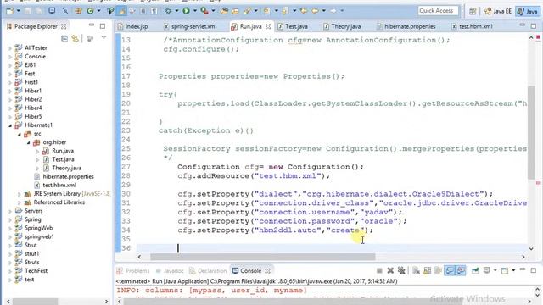Minimize the Console view
This screenshot has height=305, width=543.
(x=523, y=269)
